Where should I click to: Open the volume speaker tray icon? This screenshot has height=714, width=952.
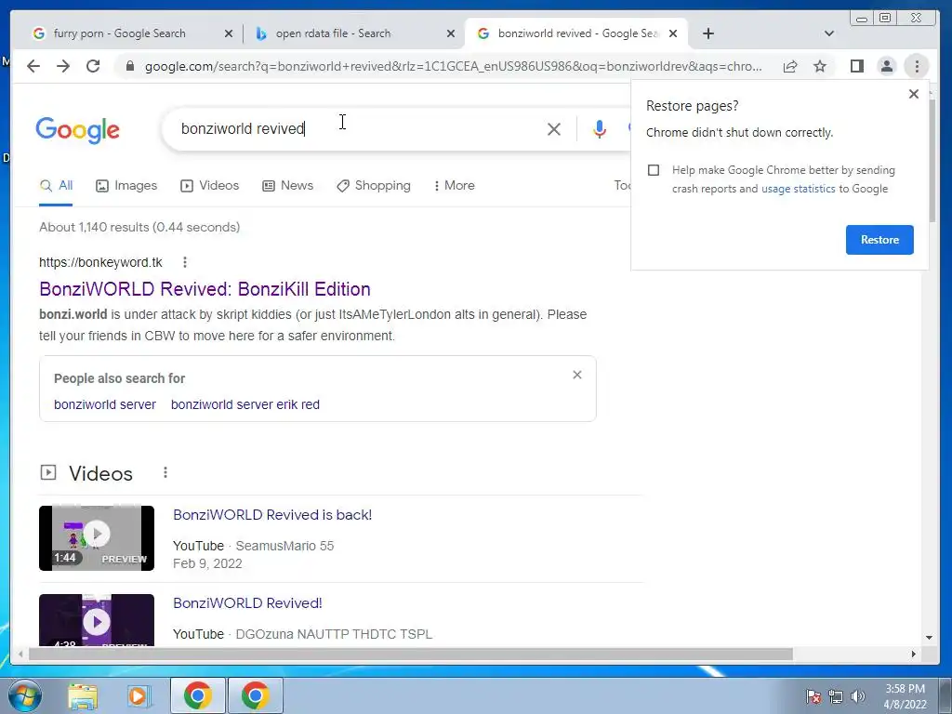[857, 696]
